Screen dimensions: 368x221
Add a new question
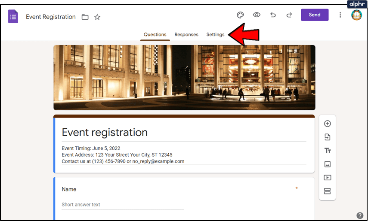[328, 124]
